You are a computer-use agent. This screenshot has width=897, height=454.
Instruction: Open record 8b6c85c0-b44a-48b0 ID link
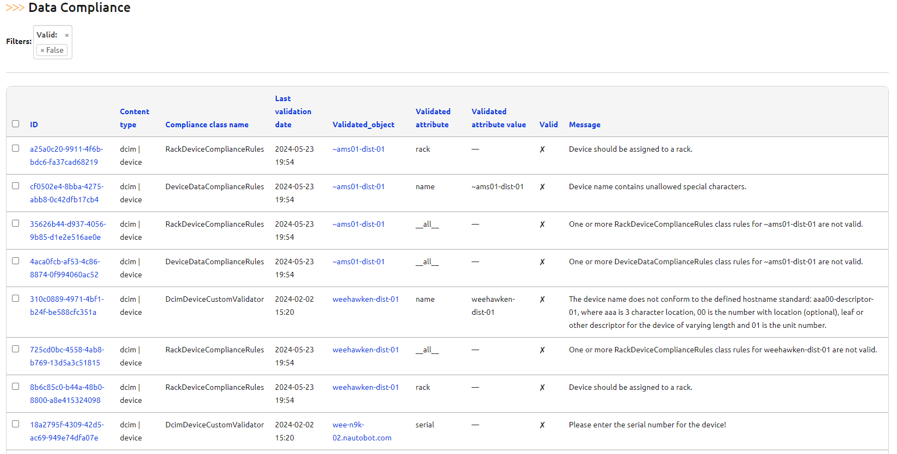pos(67,394)
